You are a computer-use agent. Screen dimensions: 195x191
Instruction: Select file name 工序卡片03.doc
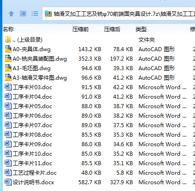(33, 87)
